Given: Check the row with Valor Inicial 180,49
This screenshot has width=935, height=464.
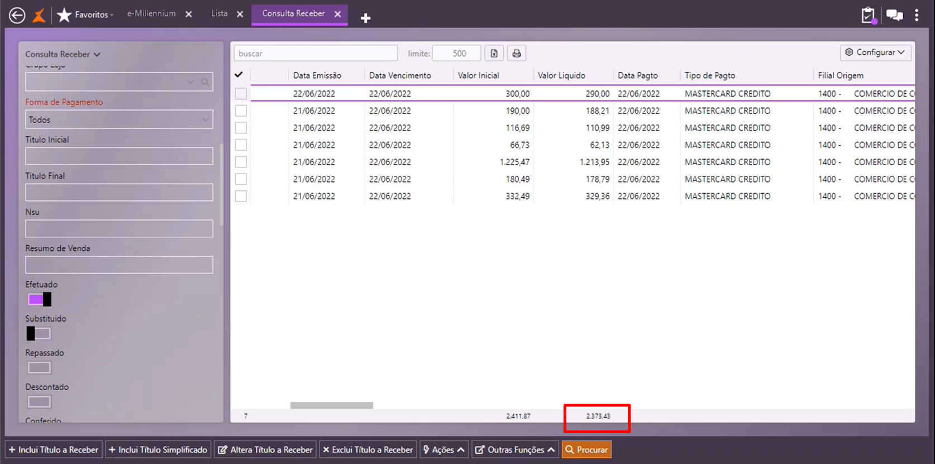Looking at the screenshot, I should pos(241,179).
